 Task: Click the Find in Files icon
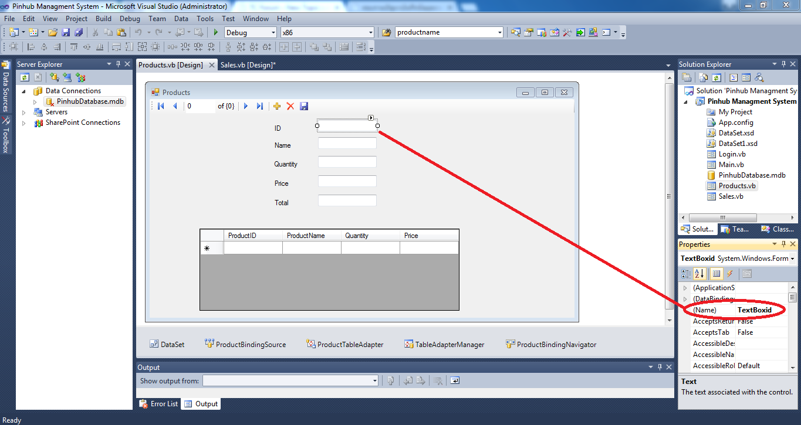pos(387,32)
